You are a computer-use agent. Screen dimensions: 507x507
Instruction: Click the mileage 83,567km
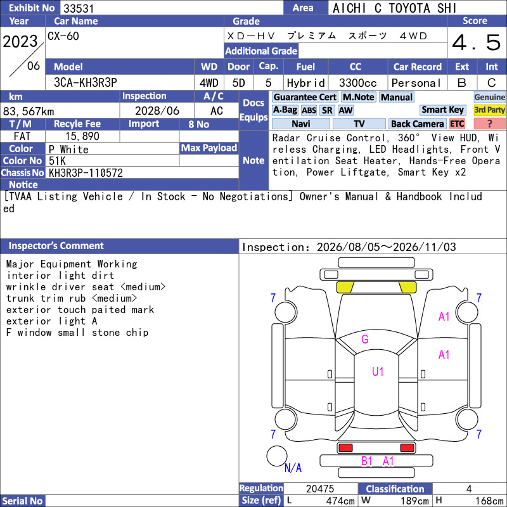(x=29, y=112)
